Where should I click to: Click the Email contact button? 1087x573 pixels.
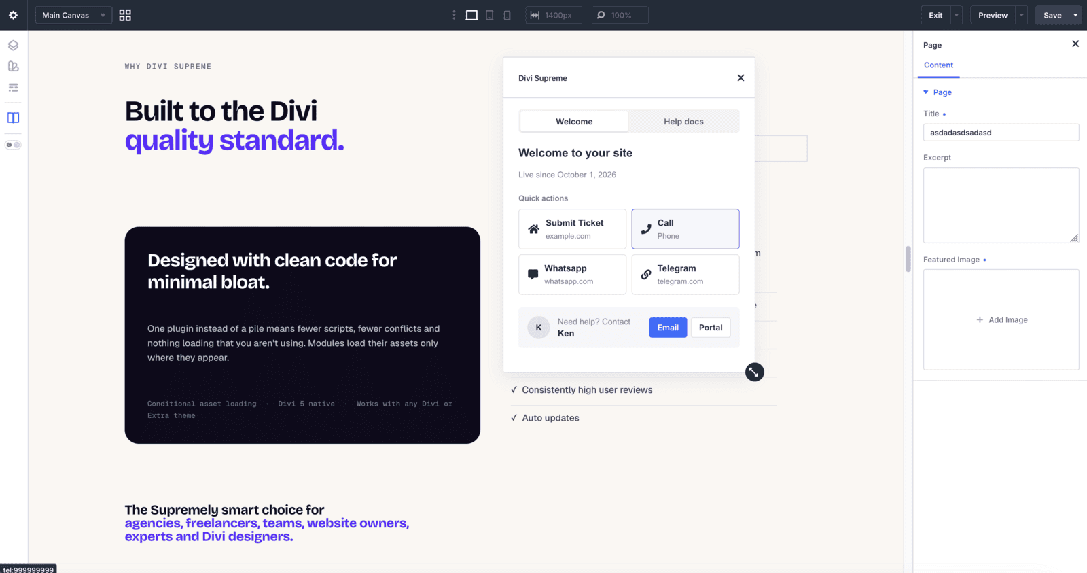[x=668, y=328]
